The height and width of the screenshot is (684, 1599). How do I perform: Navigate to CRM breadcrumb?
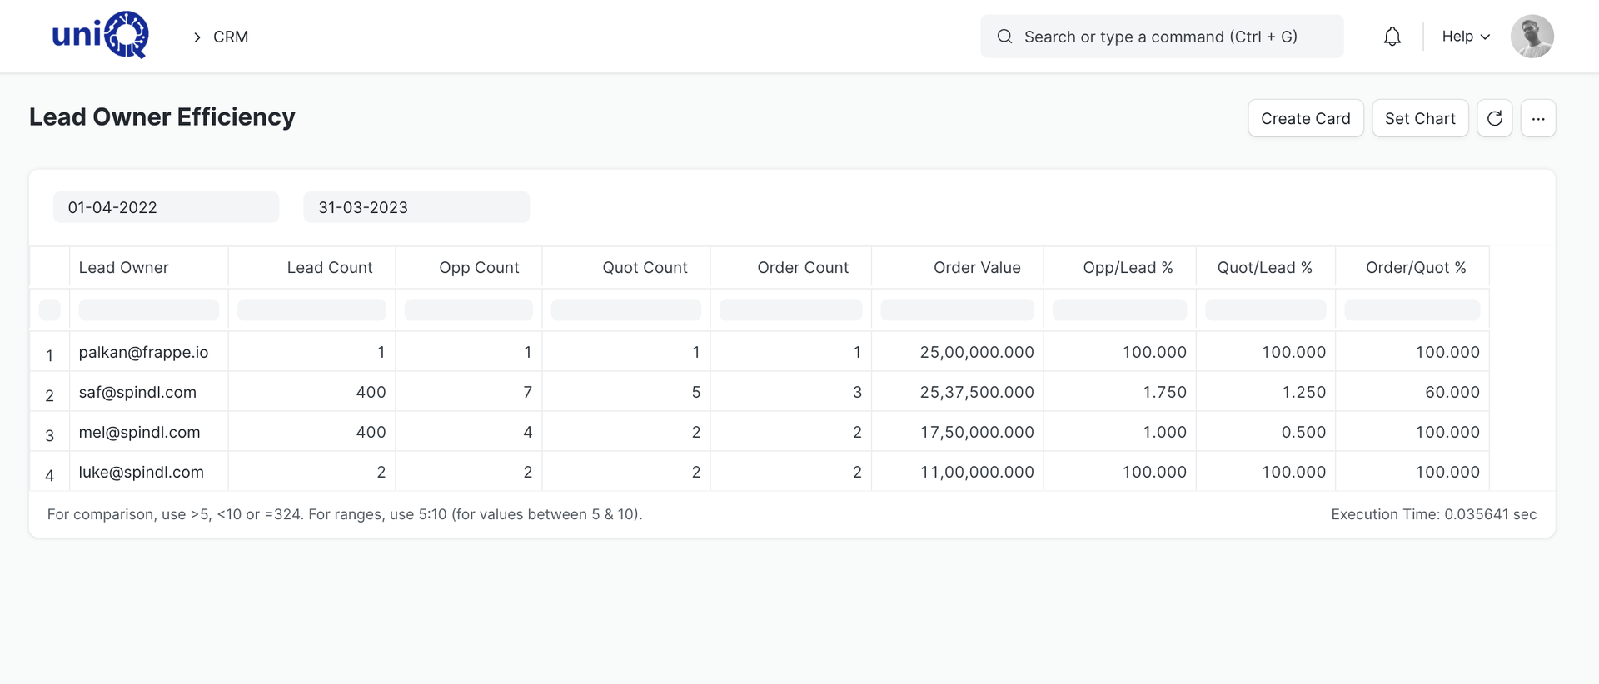(x=231, y=37)
